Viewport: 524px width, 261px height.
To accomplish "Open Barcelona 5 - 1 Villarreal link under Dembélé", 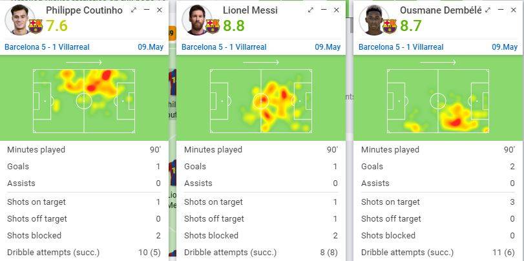I will 401,47.
